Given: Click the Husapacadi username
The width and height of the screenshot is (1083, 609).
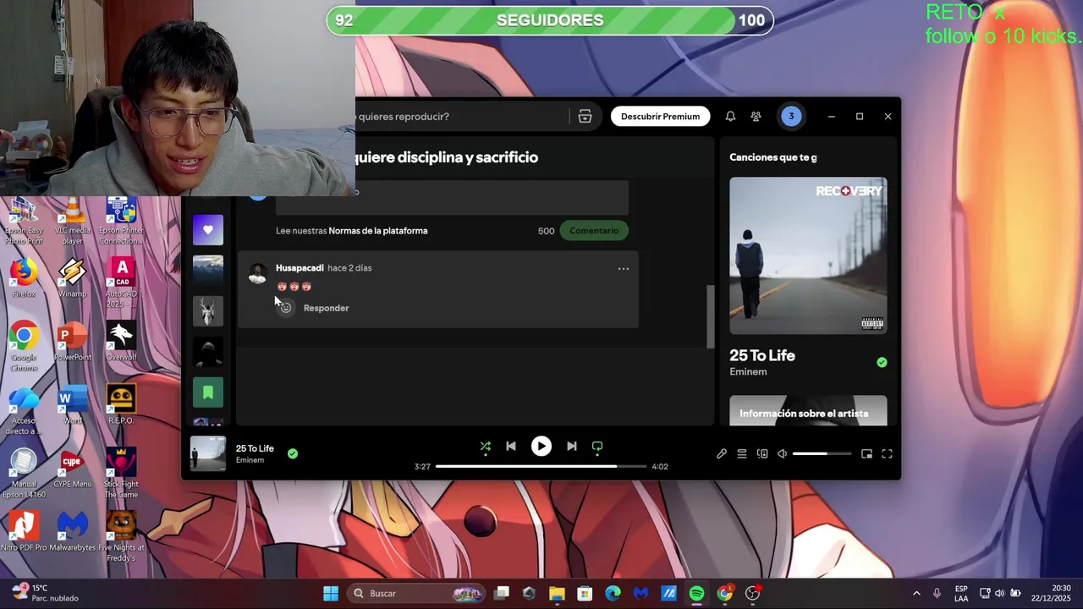Looking at the screenshot, I should coord(300,268).
